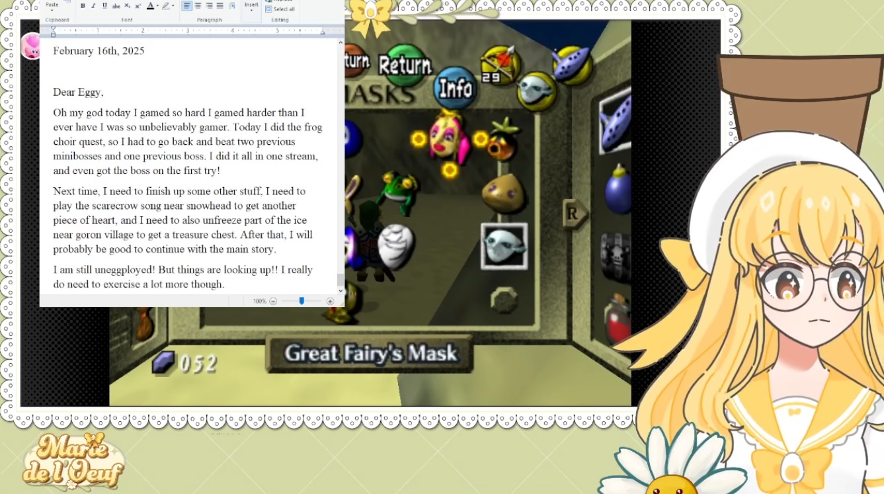
Task: Click the hanging indent marker on ruler
Action: pos(54,33)
